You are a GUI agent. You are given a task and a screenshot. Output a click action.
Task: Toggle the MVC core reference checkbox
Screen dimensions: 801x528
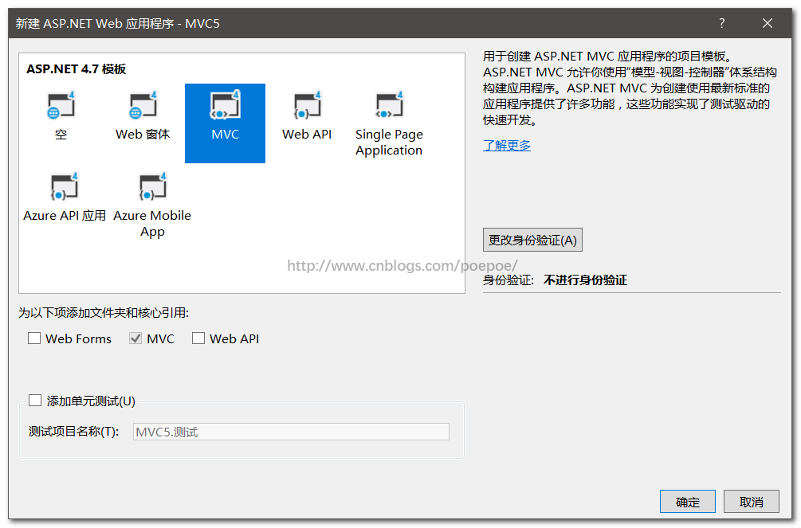135,338
